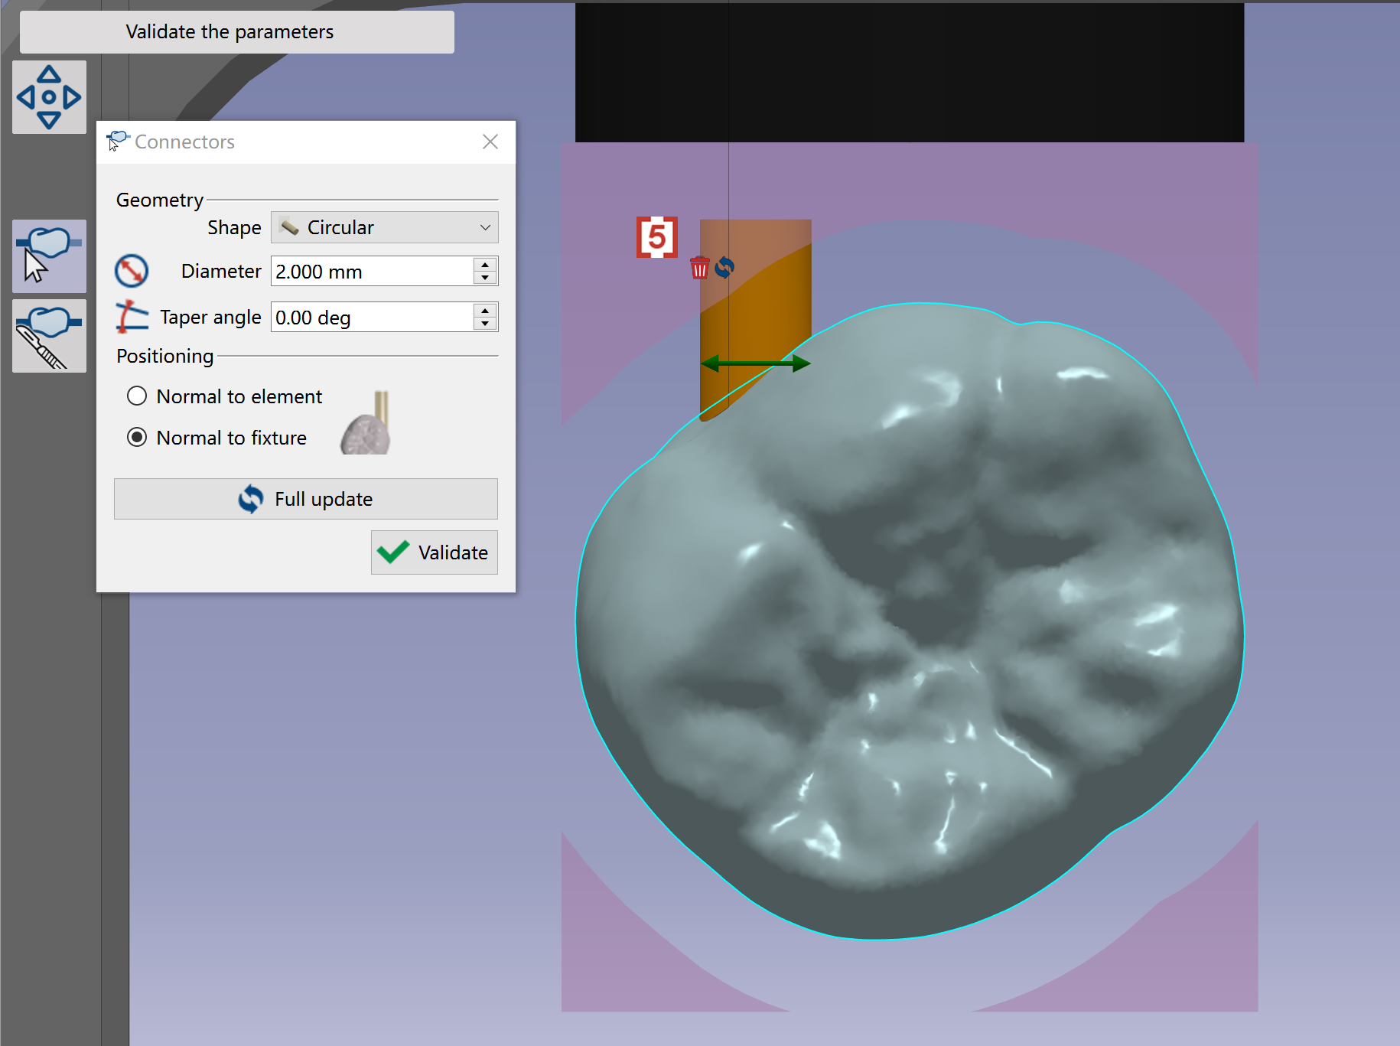This screenshot has height=1046, width=1400.
Task: Open the view navigation arrows pad
Action: click(x=49, y=97)
